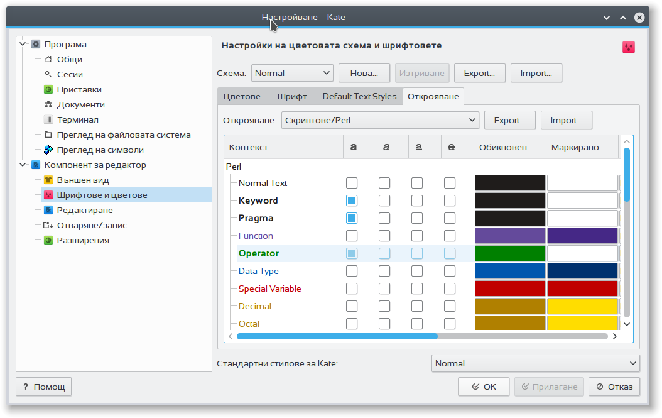Click the Нова... scheme button
The image size is (662, 418).
364,73
